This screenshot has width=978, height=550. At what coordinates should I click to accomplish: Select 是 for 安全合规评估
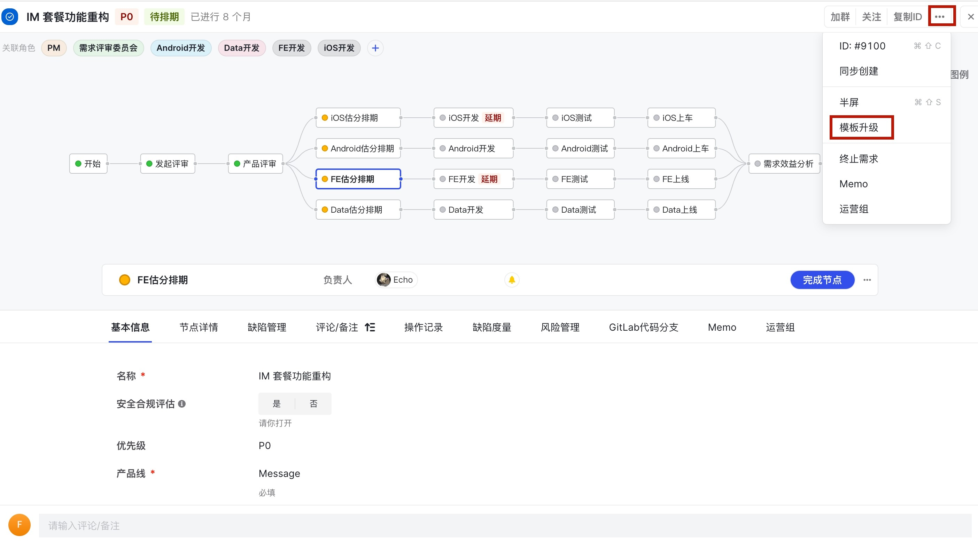pos(277,403)
